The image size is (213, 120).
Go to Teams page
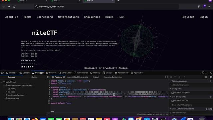[x=27, y=17]
